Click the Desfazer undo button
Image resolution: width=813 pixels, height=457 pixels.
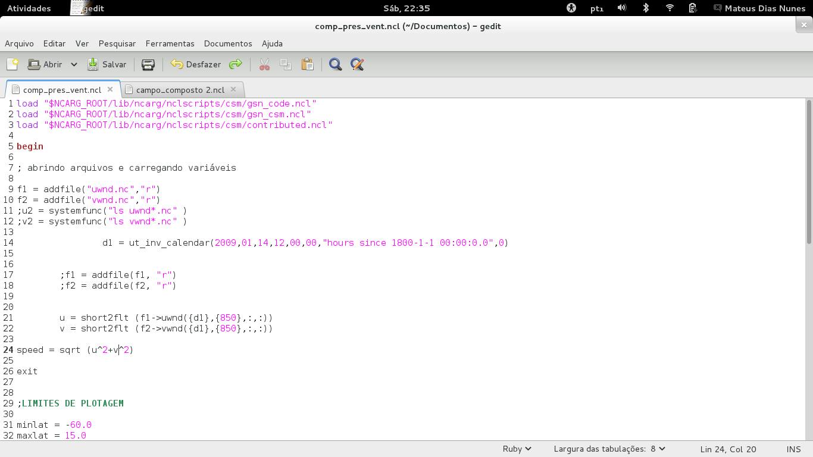tap(196, 64)
